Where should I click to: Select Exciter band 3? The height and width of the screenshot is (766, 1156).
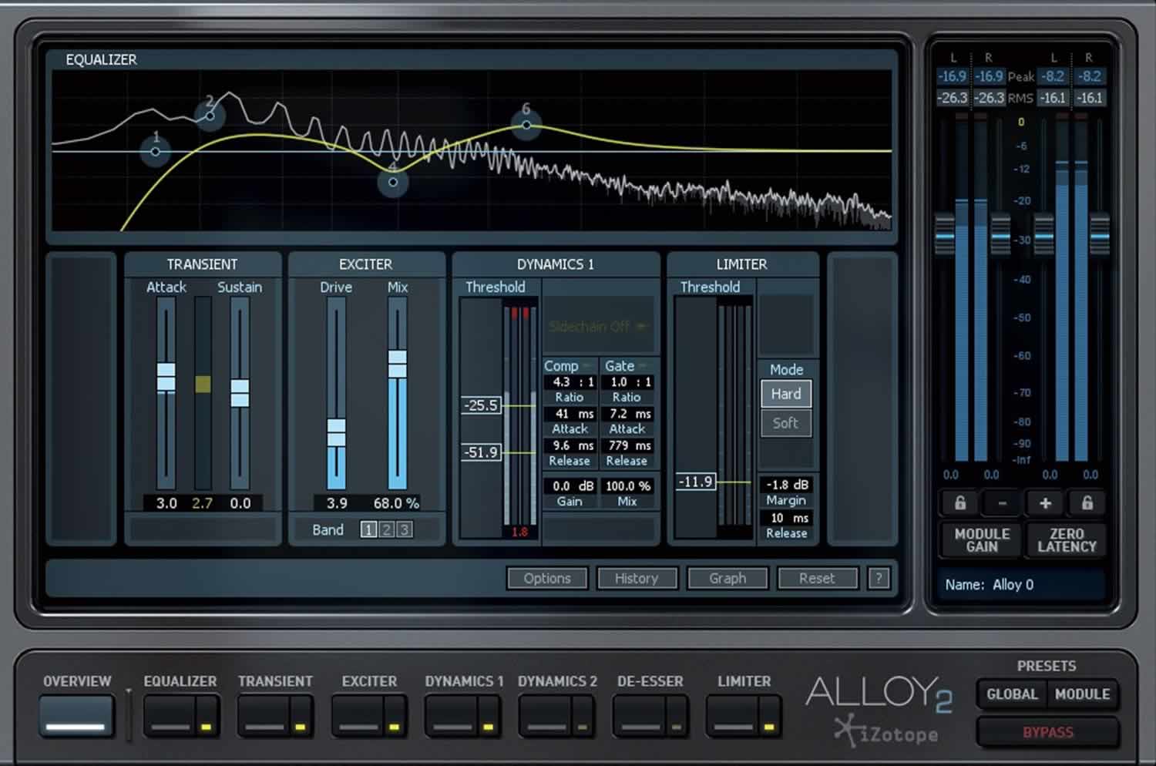click(404, 529)
